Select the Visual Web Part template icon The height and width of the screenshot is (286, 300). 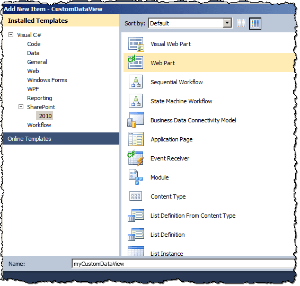(136, 44)
